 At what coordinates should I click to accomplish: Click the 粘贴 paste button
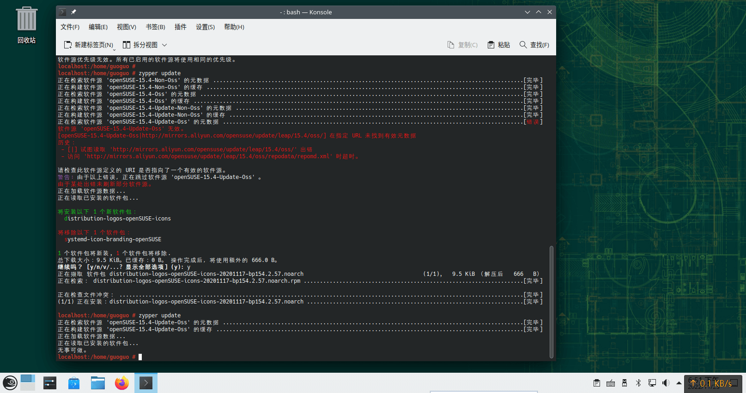pos(499,45)
